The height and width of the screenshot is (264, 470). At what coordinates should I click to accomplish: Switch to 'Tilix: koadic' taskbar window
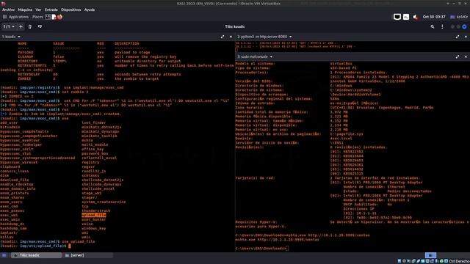pos(36,255)
